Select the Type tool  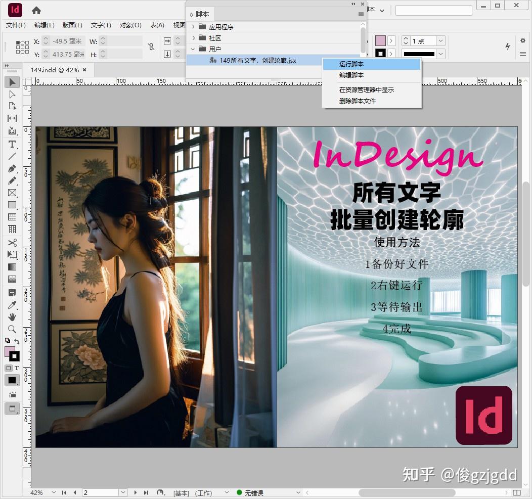pyautogui.click(x=12, y=144)
